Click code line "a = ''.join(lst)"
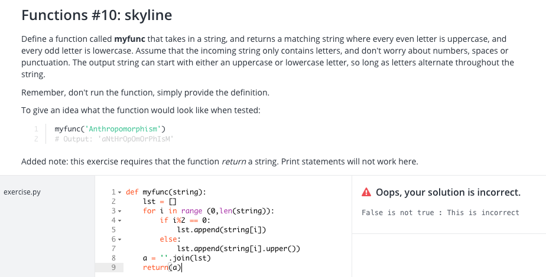 tap(177, 258)
